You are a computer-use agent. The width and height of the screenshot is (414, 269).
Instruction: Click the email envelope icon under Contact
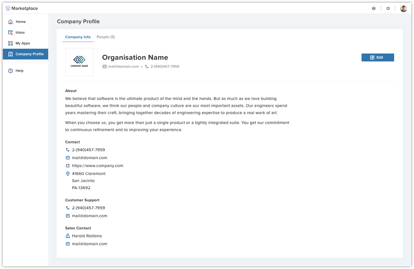click(68, 158)
